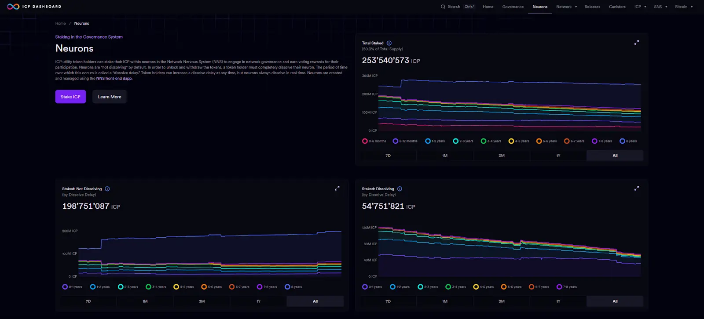Open the Bitcoin dropdown menu
This screenshot has height=319, width=704.
pos(684,7)
